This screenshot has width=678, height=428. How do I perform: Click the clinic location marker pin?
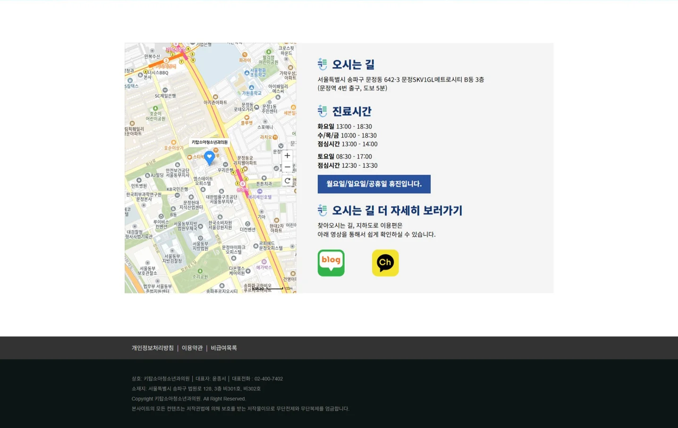pyautogui.click(x=209, y=157)
